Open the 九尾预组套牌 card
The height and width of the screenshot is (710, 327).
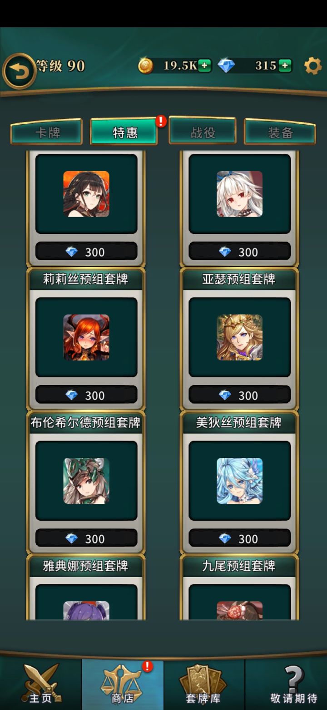click(x=239, y=587)
